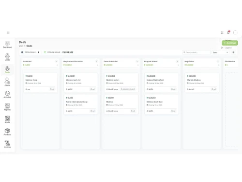Open the Contacted column options icon

coord(56,62)
